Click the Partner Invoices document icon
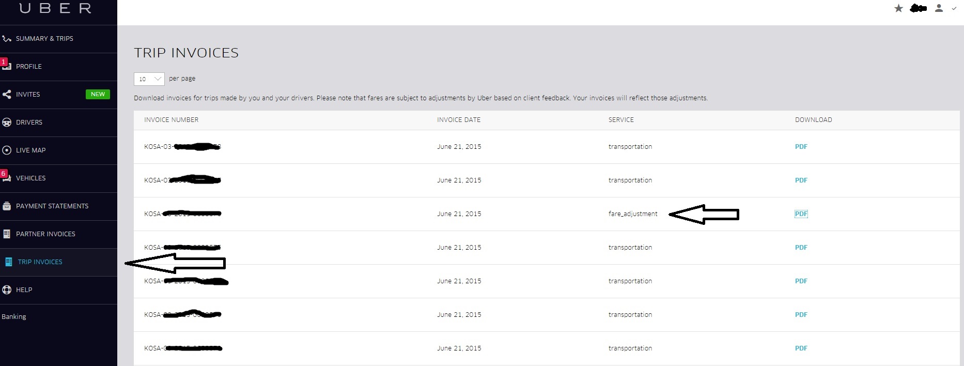The image size is (964, 366). coord(7,234)
